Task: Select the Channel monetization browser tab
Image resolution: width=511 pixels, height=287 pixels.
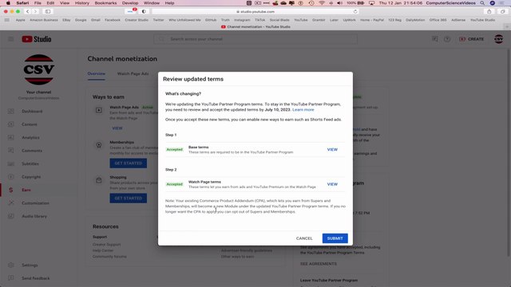Action: [x=255, y=26]
